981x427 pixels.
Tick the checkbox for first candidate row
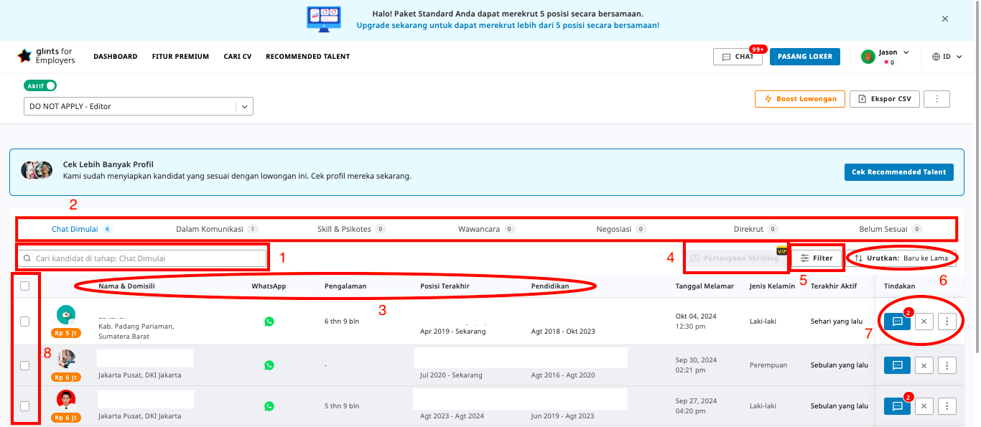24,322
